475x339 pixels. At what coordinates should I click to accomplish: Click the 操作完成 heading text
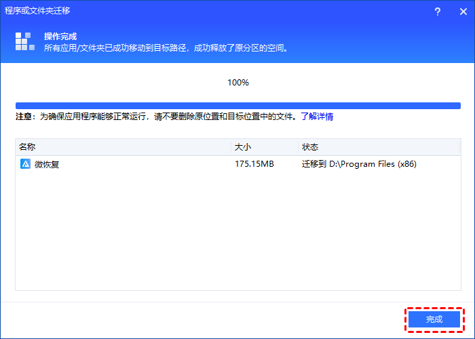(x=60, y=35)
